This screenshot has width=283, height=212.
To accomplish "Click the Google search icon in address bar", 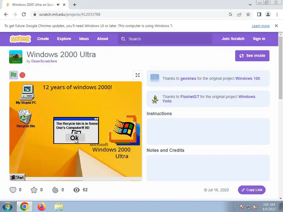I will [x=230, y=14].
